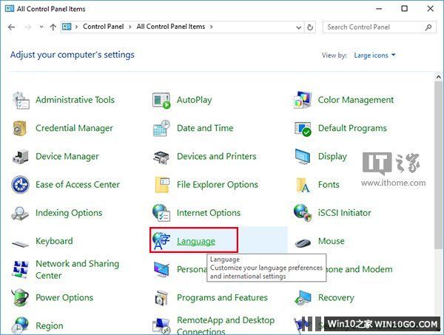Open the Default Programs icon
This screenshot has width=444, height=335.
(x=303, y=129)
